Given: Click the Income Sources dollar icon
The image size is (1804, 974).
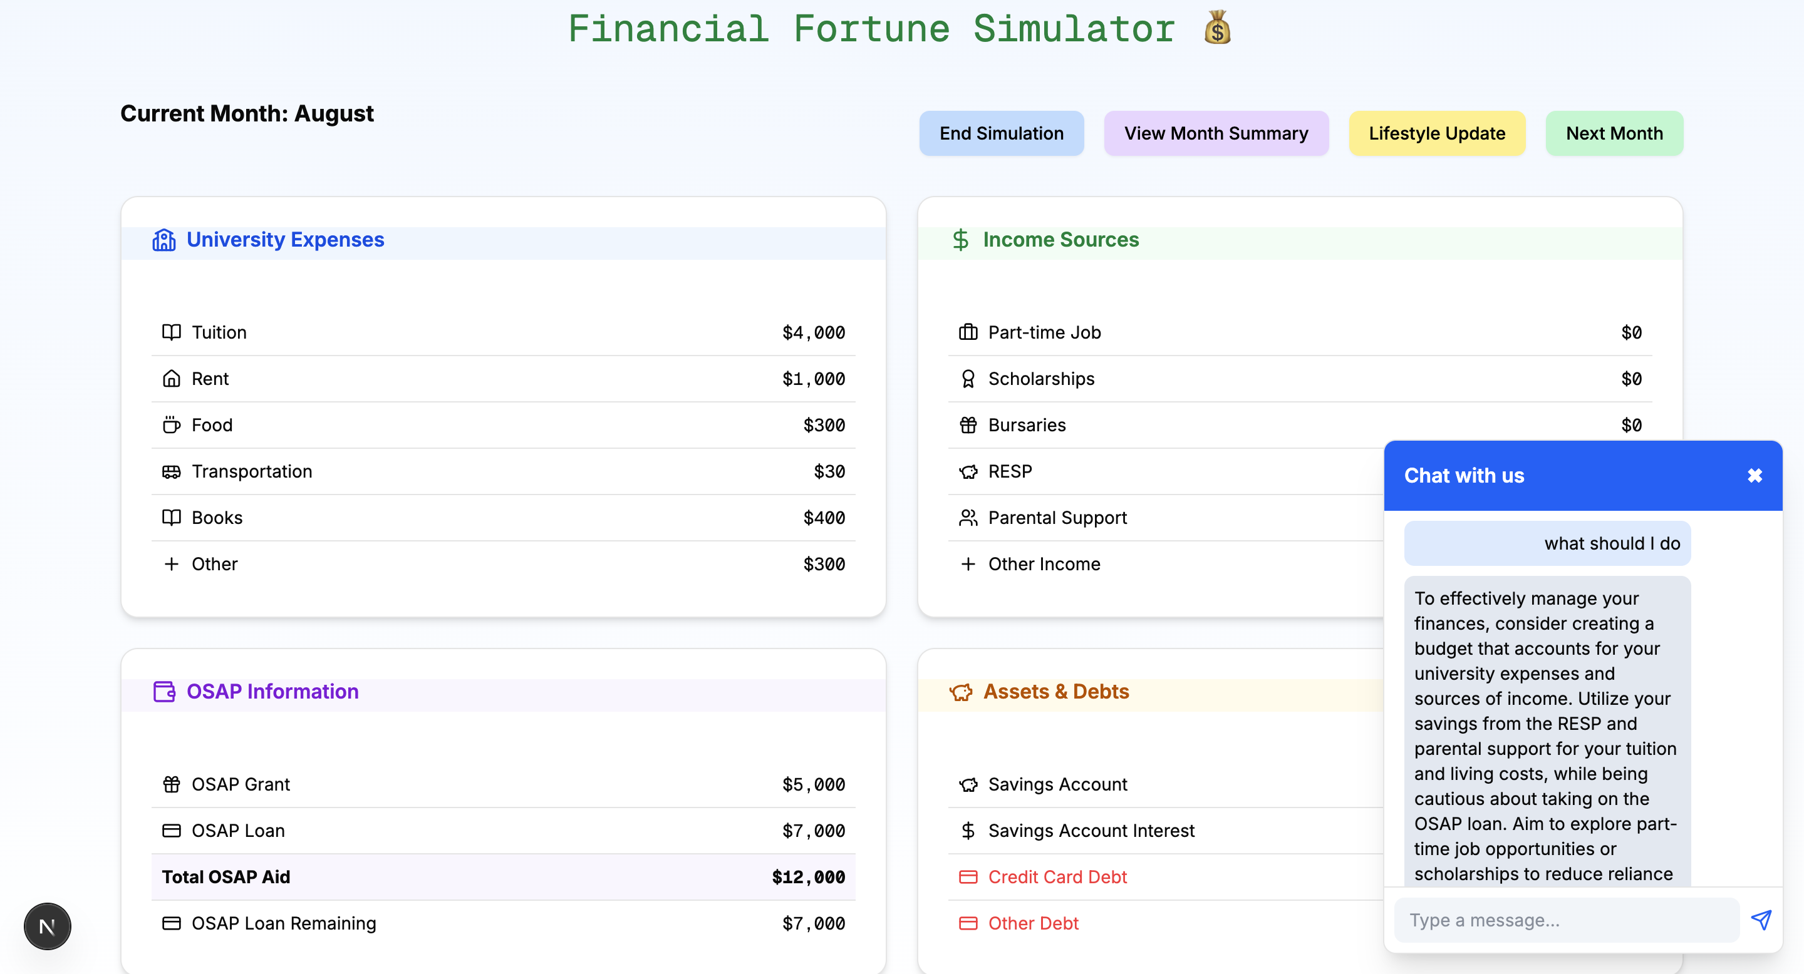Looking at the screenshot, I should click(961, 240).
